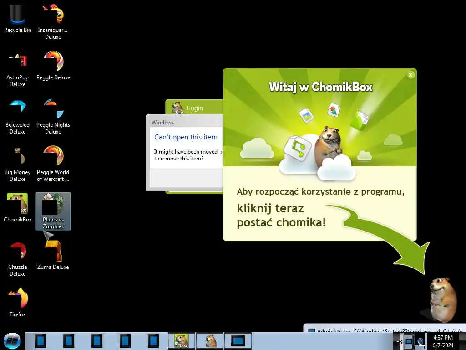Select the Big Money Deluxe shortcut
Screen dimensions: 466x350
pyautogui.click(x=18, y=165)
